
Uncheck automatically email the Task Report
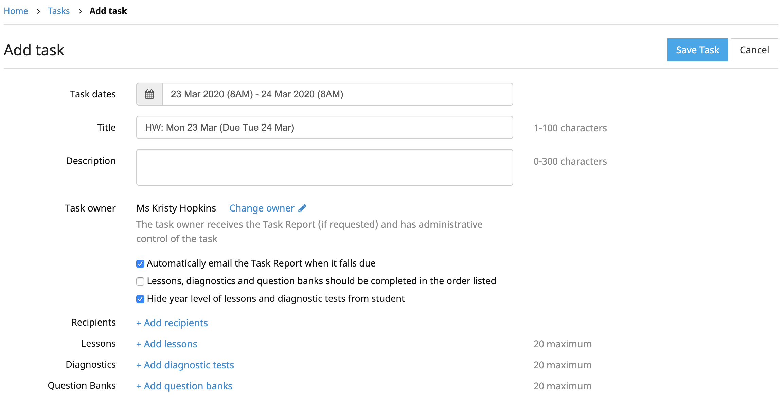coord(140,264)
